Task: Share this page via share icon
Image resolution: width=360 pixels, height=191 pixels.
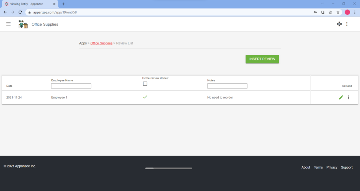Action: (x=330, y=12)
